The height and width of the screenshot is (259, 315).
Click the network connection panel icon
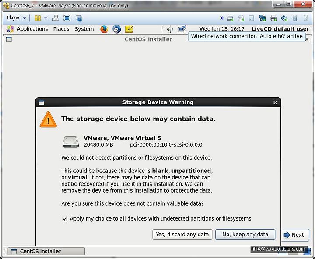tap(182, 29)
